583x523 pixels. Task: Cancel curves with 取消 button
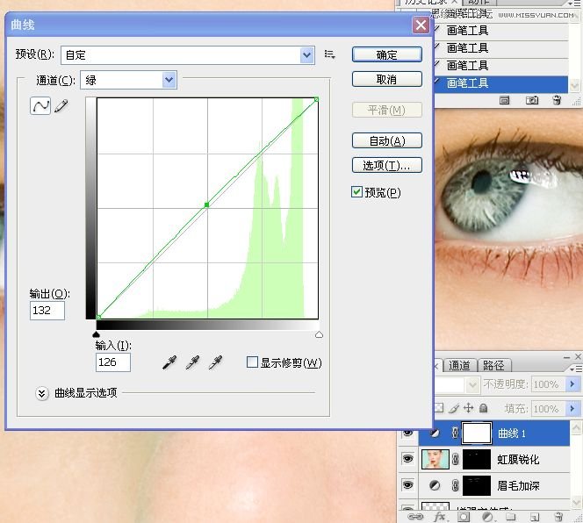[386, 79]
